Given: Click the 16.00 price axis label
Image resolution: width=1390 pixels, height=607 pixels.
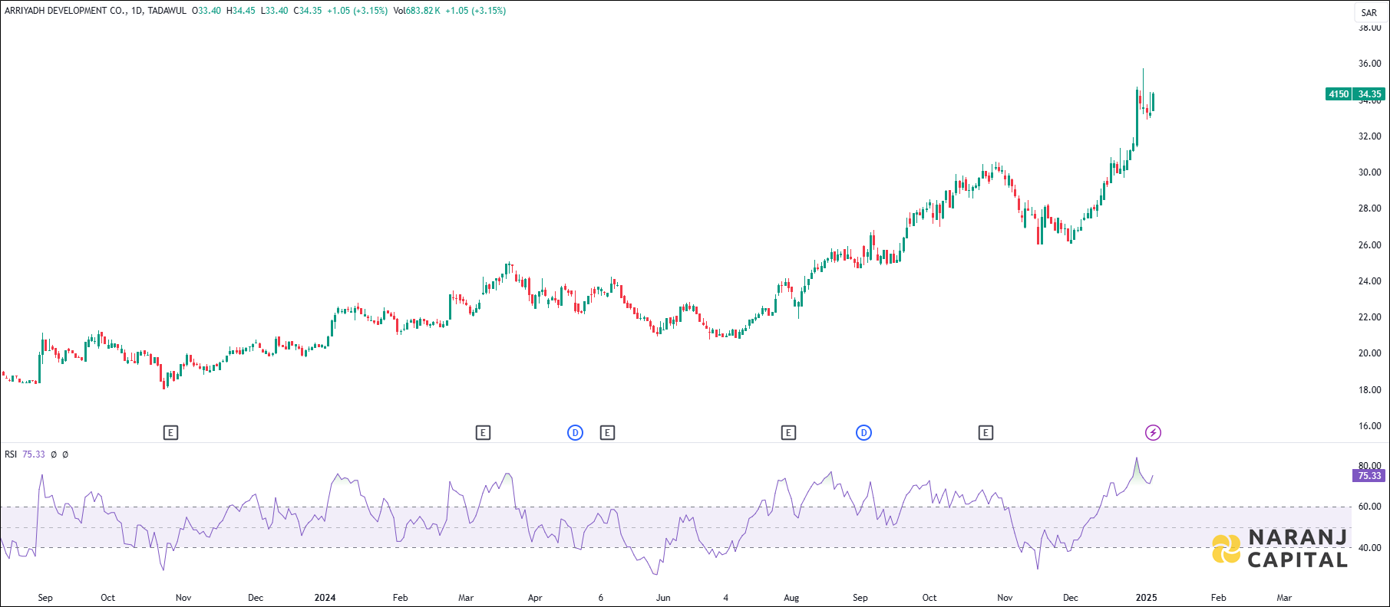Looking at the screenshot, I should (1369, 426).
